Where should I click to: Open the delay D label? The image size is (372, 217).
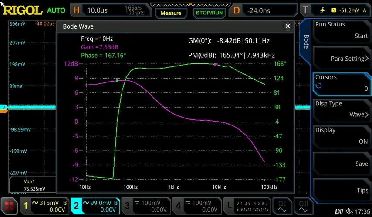click(x=237, y=10)
